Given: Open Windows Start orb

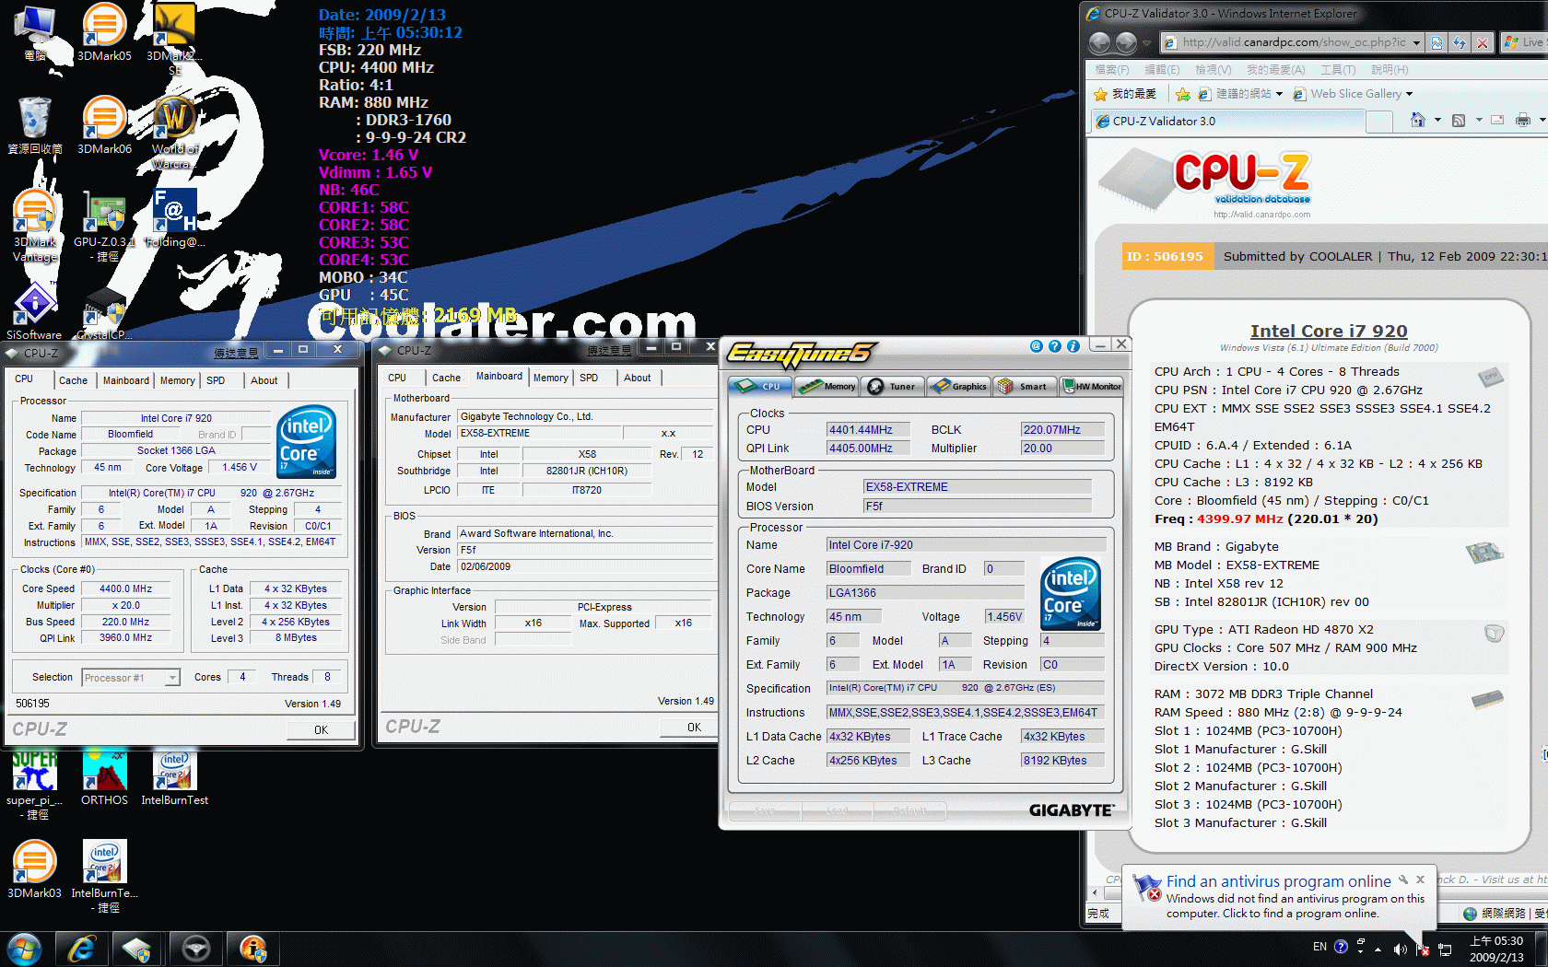Looking at the screenshot, I should [24, 949].
